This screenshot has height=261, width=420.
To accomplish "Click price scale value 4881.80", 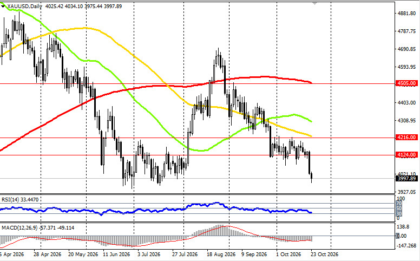I will point(407,14).
